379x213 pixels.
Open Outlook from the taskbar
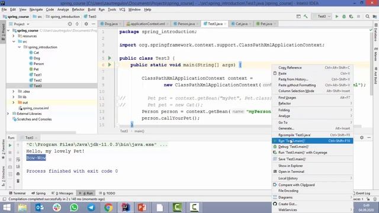[x=40, y=208]
